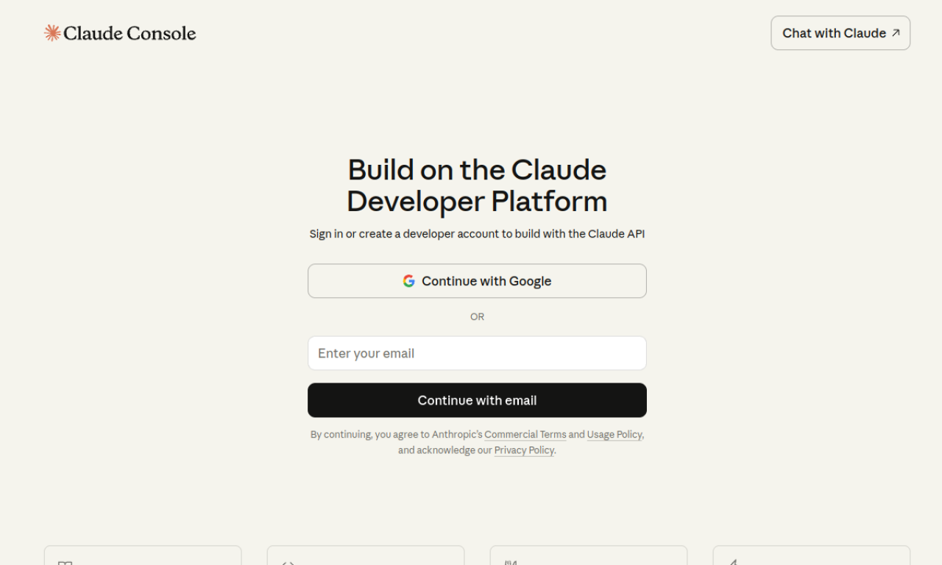Click the book icon in first bottom card
The image size is (942, 565).
tap(65, 563)
